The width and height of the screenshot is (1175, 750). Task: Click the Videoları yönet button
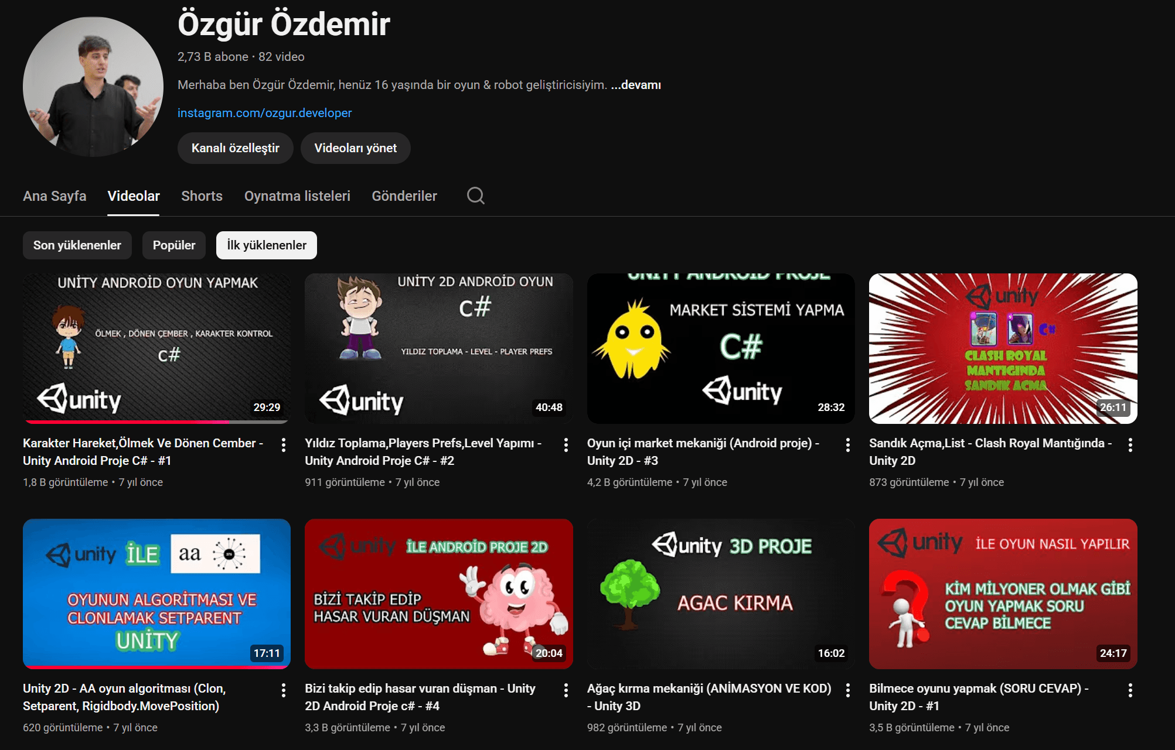pos(355,148)
